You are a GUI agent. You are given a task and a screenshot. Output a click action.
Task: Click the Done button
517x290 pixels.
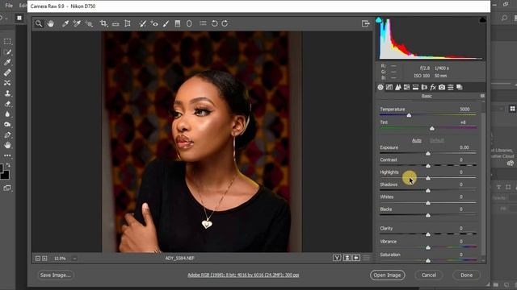point(467,275)
